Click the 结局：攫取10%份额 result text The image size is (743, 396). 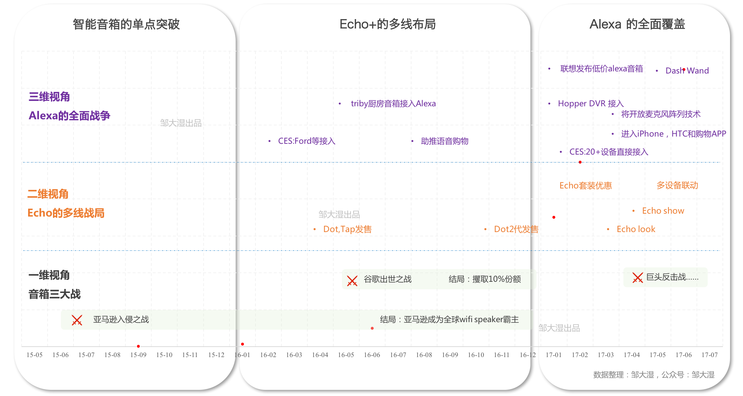(485, 279)
